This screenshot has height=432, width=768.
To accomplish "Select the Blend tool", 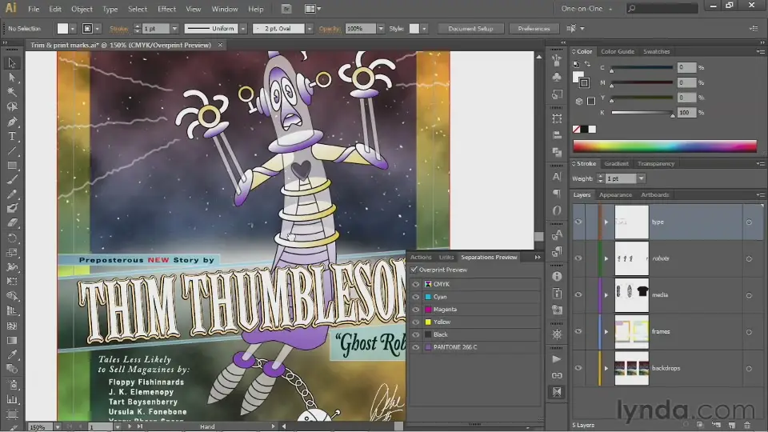I will click(x=12, y=370).
